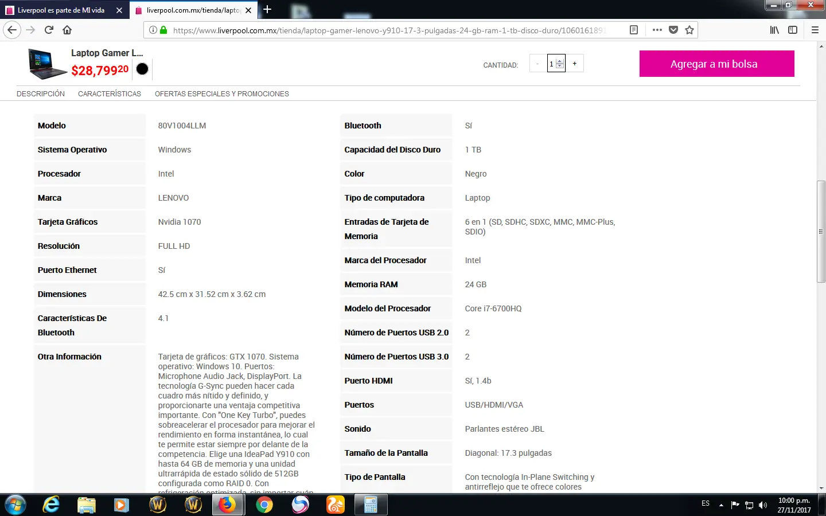Select the black color swatch
The height and width of the screenshot is (516, 826).
tap(142, 69)
